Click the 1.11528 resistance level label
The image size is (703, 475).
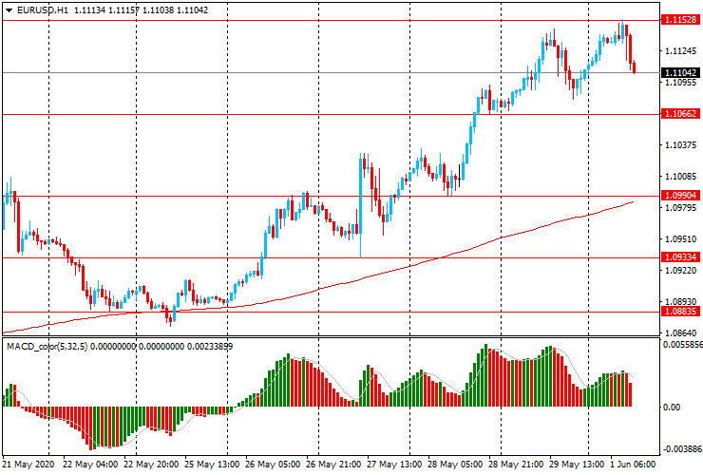click(680, 20)
